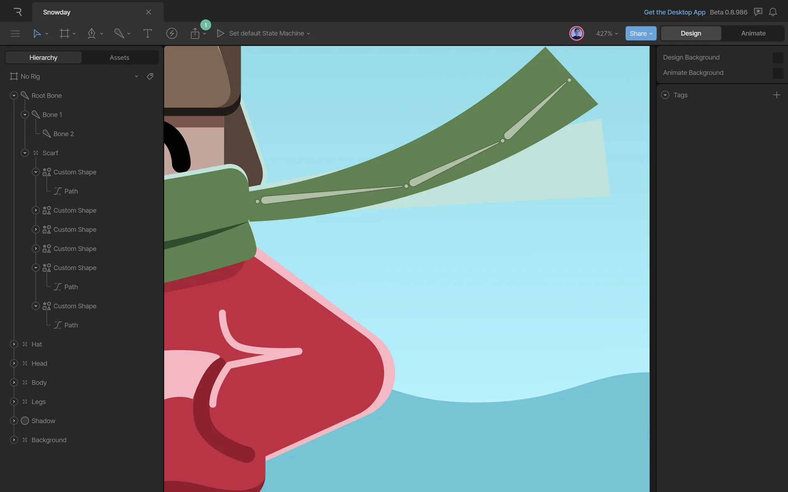
Task: Select the Bone tool in toolbar
Action: (x=119, y=34)
